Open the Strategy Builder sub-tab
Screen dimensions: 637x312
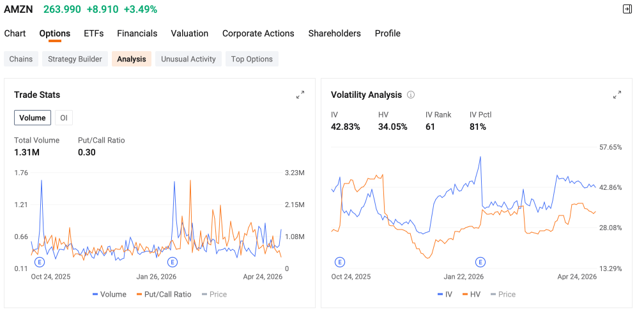click(75, 59)
